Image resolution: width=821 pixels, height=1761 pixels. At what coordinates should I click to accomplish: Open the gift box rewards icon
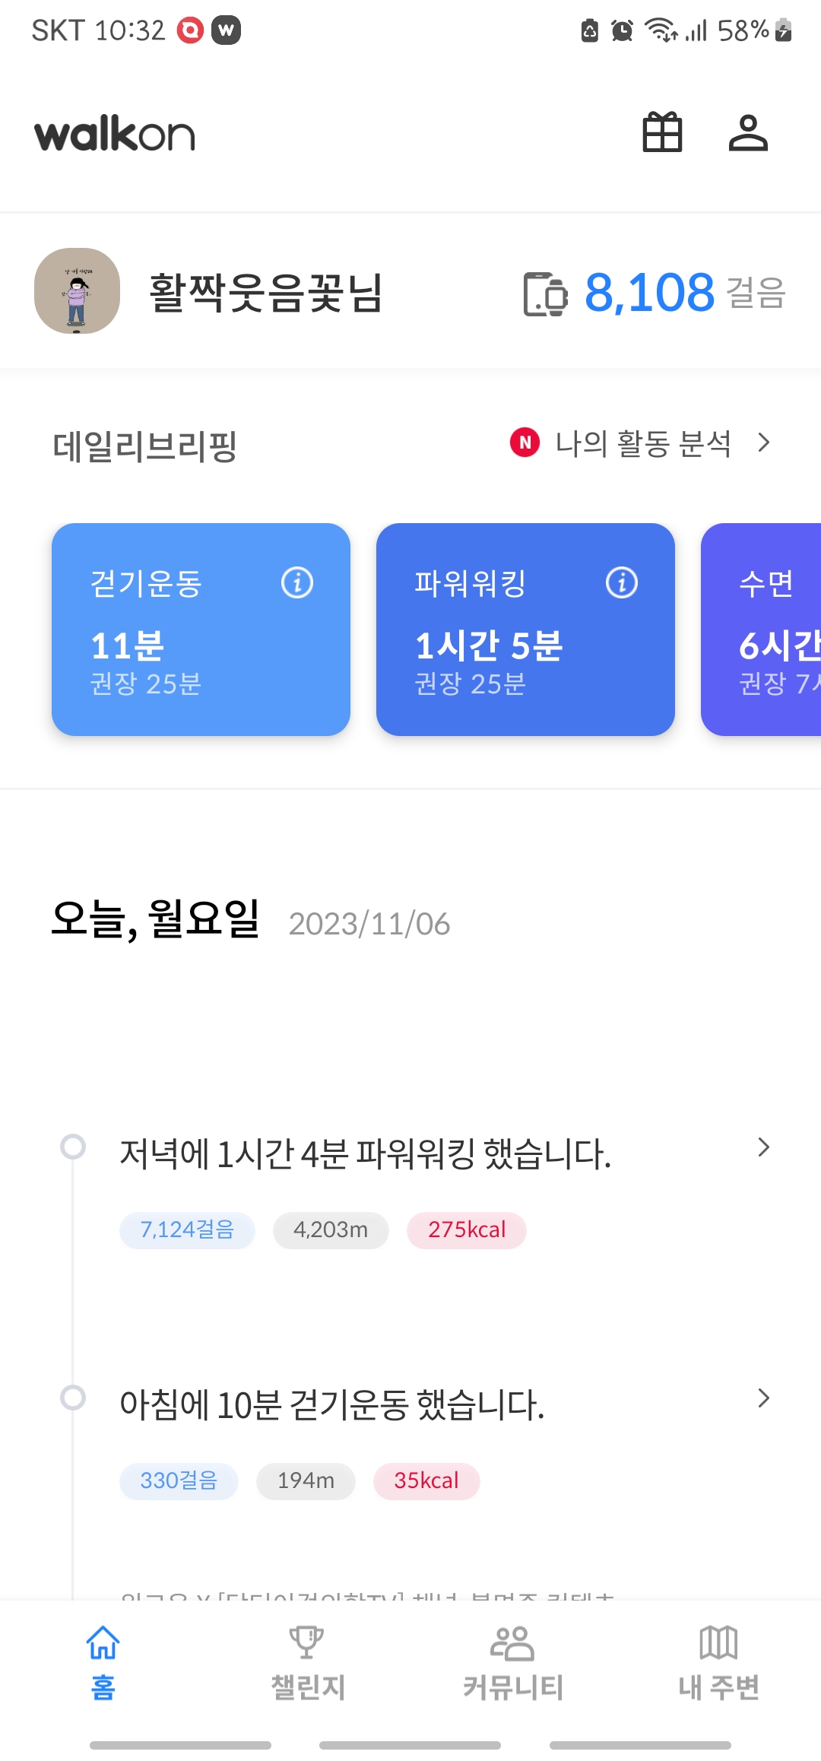point(662,133)
